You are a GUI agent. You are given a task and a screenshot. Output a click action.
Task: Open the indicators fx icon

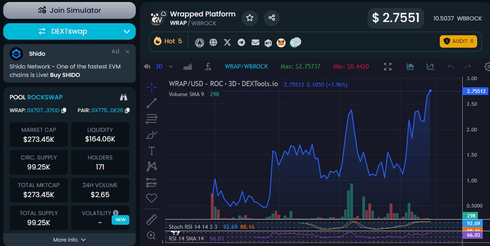click(x=208, y=66)
